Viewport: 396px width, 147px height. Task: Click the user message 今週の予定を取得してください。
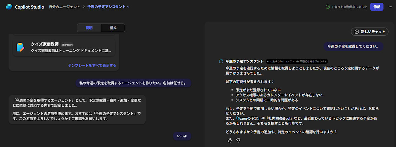tap(353, 46)
